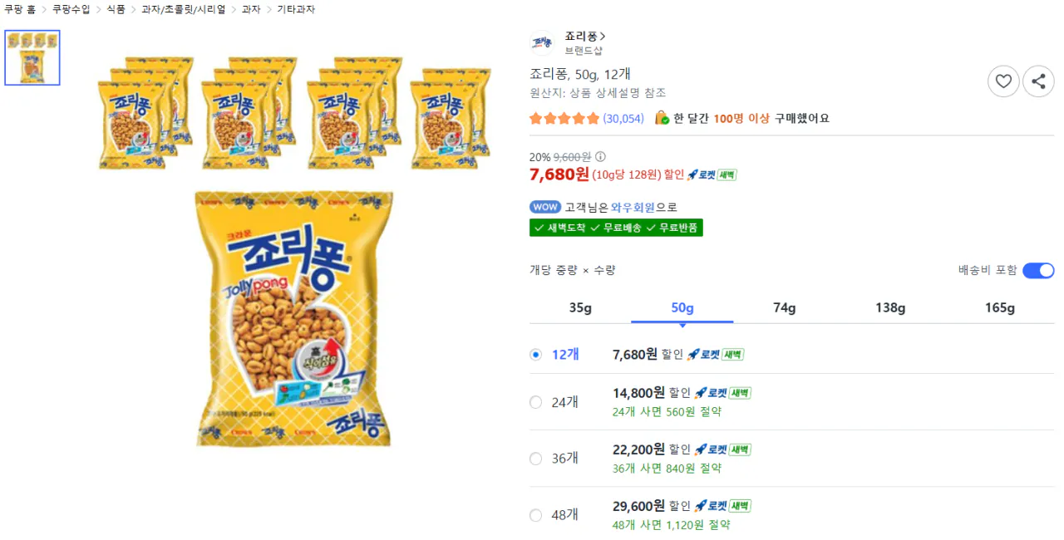Select the 36개 quantity radio button
Viewport: 1064px width, 540px height.
coord(535,459)
